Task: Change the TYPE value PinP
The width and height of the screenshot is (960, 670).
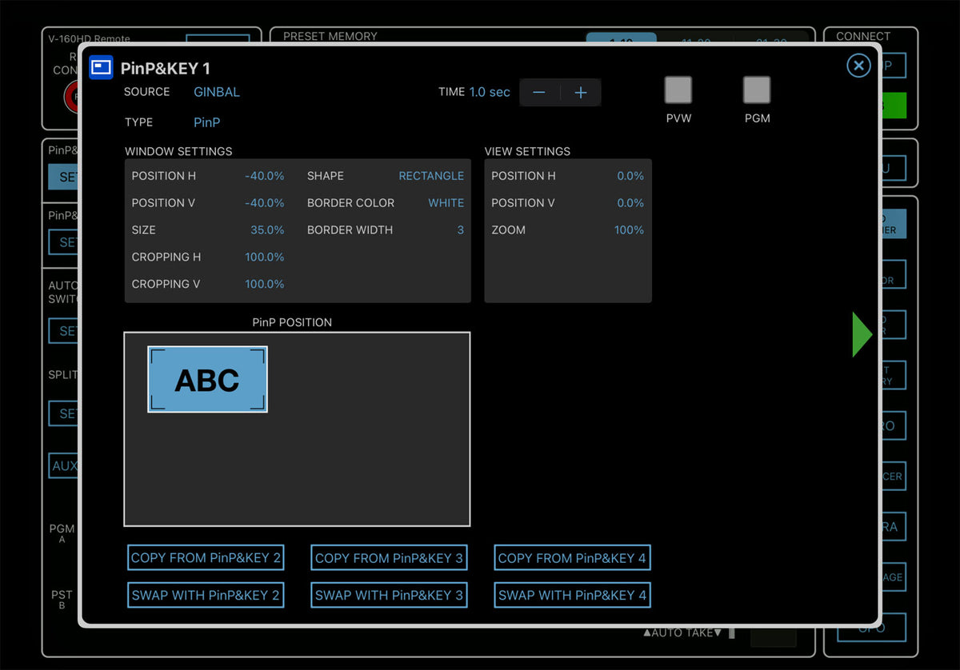Action: click(x=206, y=122)
